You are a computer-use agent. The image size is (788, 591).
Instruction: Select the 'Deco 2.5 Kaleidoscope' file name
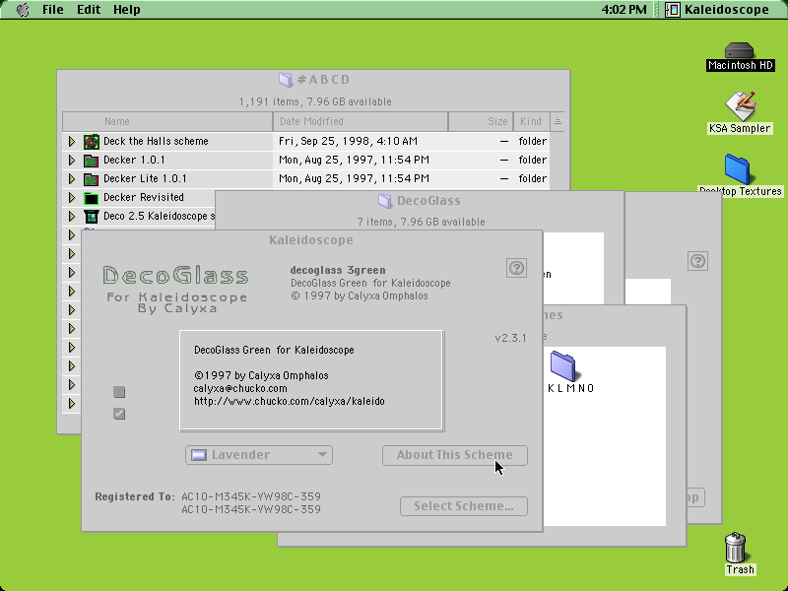tap(160, 216)
